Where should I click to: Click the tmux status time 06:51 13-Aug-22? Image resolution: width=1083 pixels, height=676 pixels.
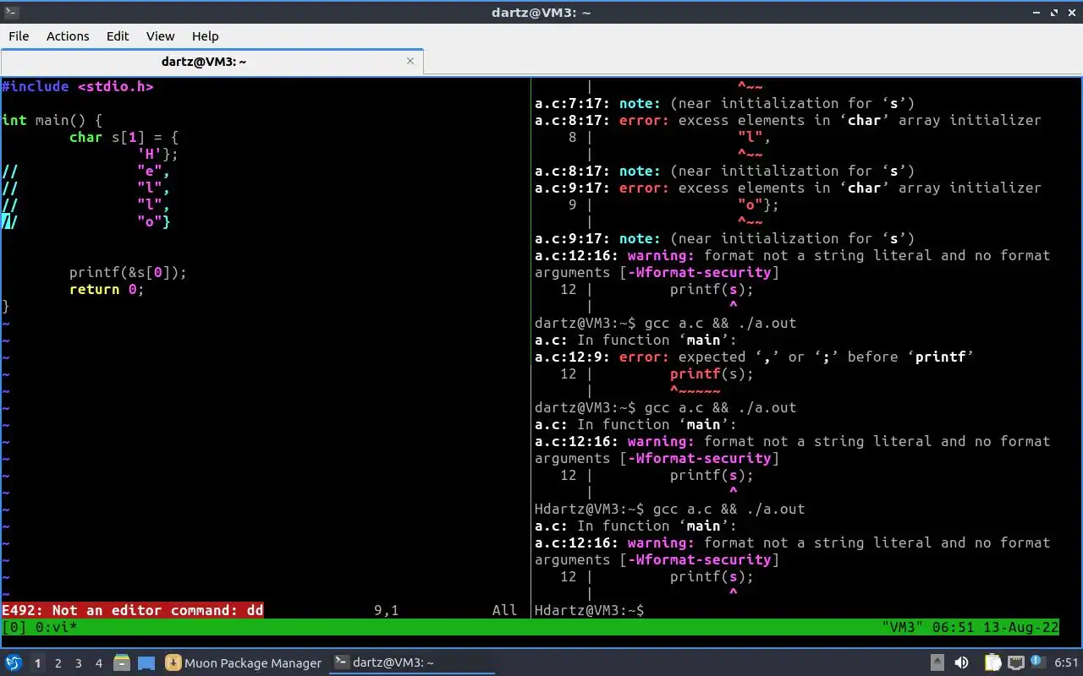[995, 627]
